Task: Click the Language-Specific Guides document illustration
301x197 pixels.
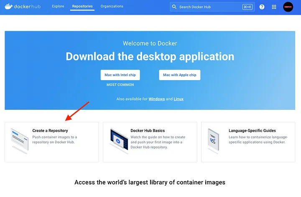Action: click(213, 141)
